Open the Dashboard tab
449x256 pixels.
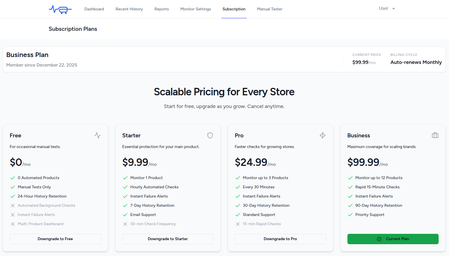click(94, 9)
